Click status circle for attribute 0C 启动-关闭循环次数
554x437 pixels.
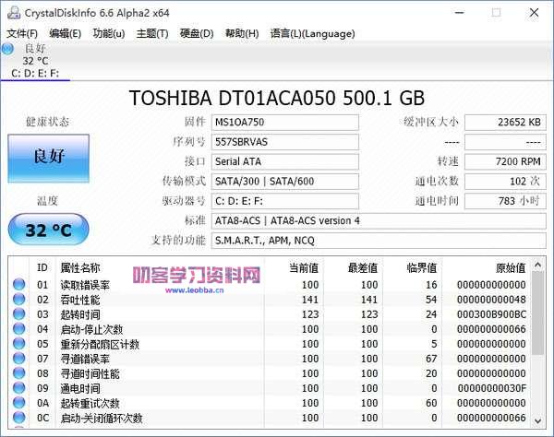[19, 418]
